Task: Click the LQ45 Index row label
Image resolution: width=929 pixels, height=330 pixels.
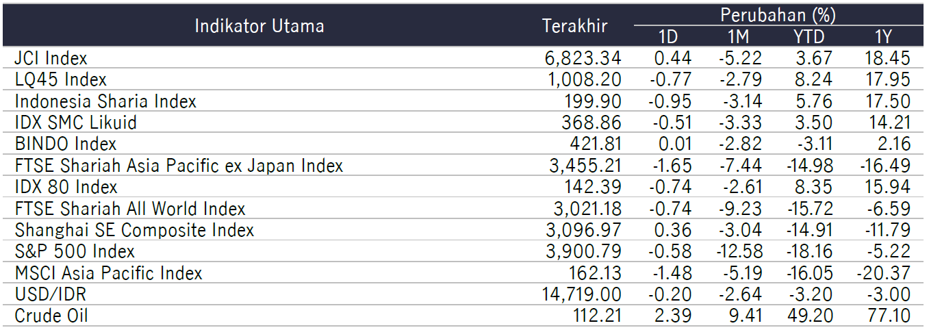Action: click(61, 79)
